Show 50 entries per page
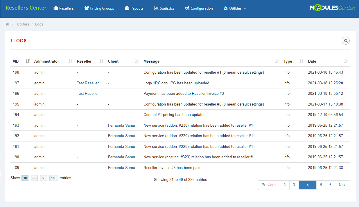 [x=44, y=178]
